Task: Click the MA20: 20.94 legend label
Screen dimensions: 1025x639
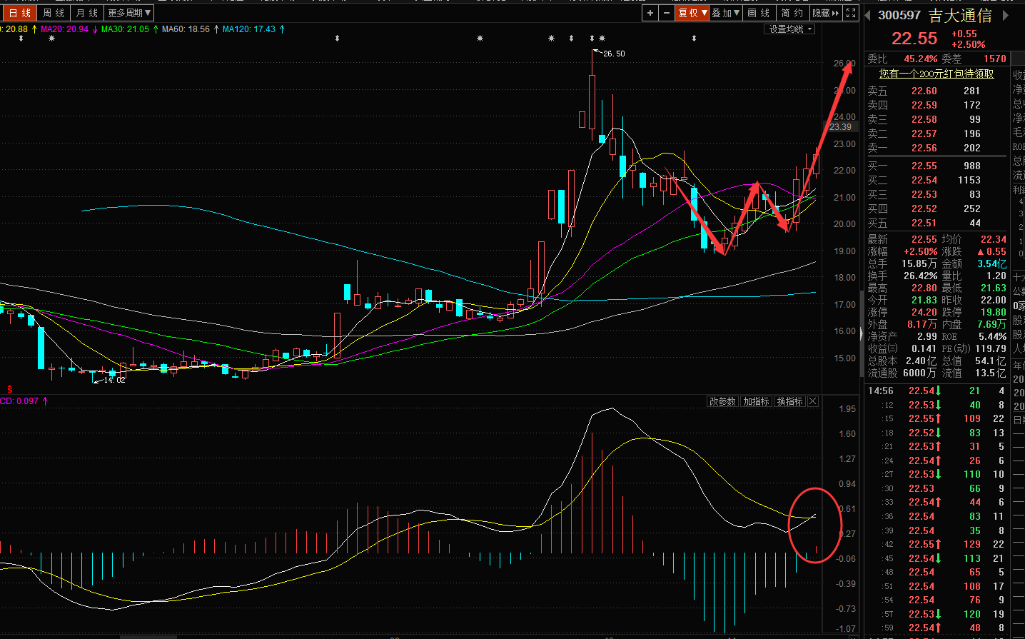Action: (64, 29)
